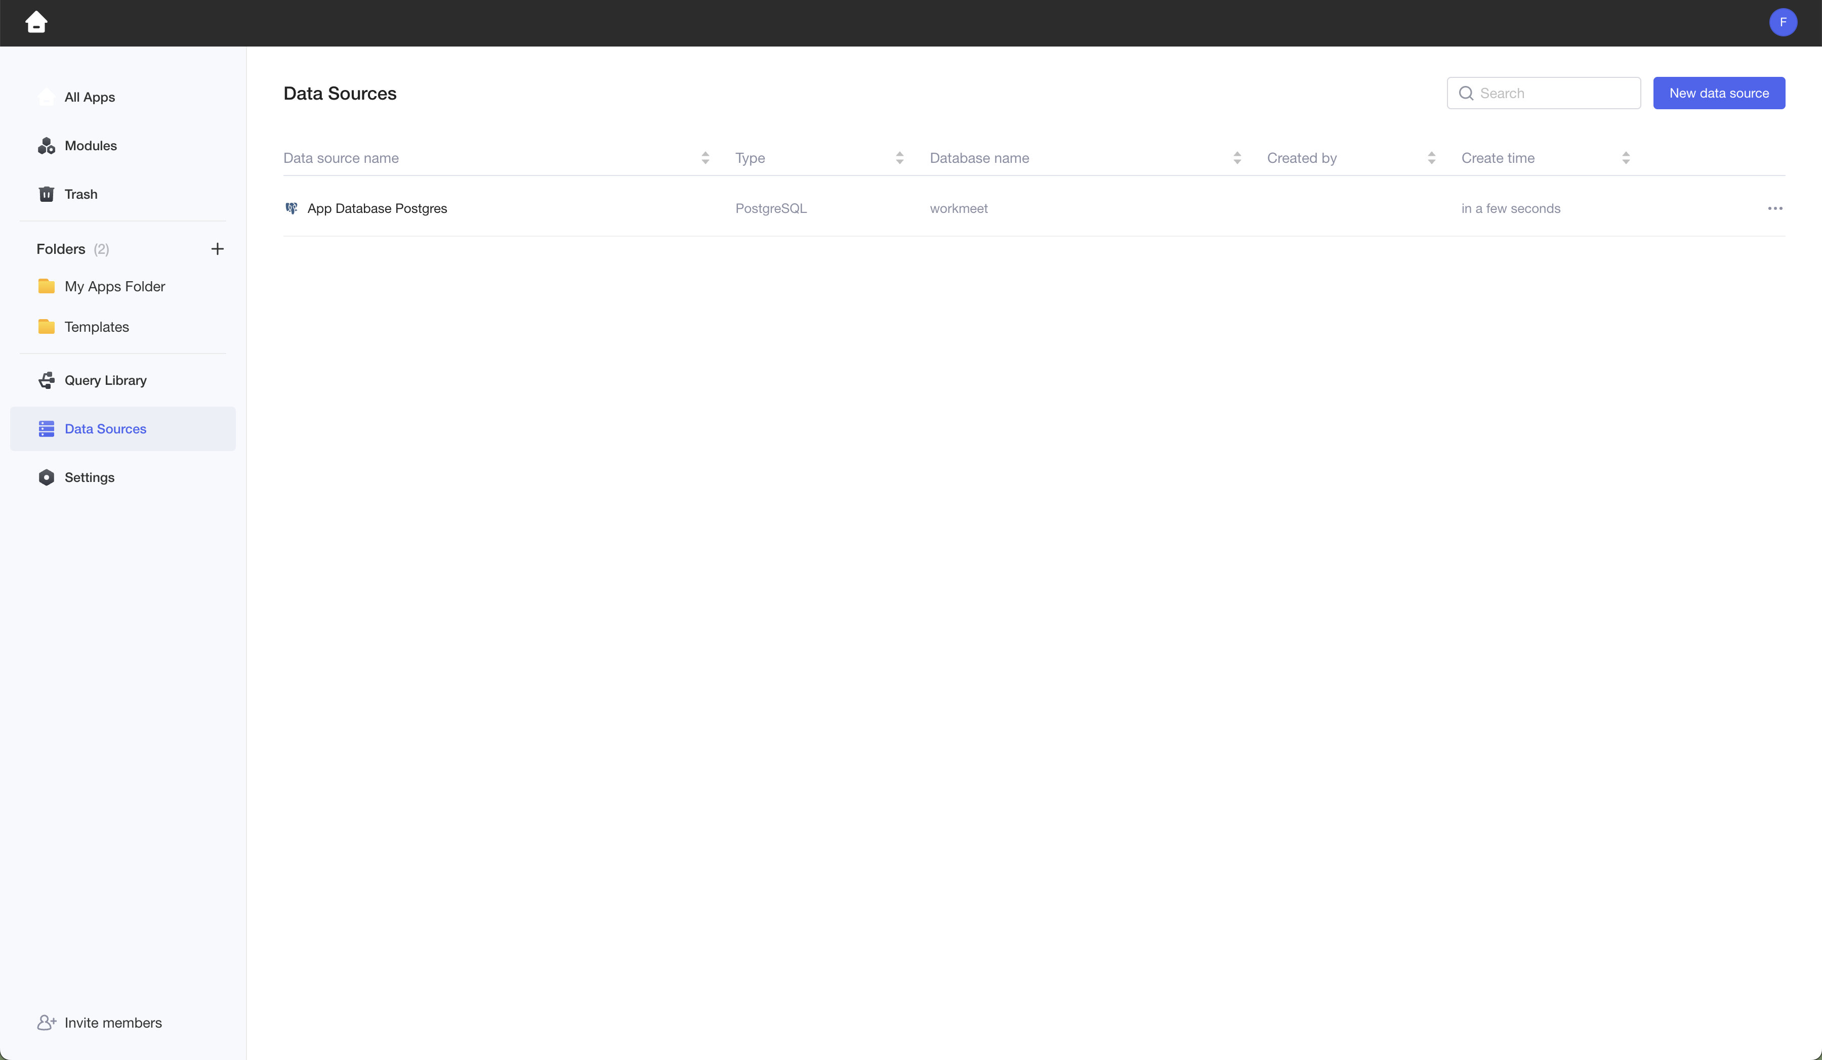Sort by Created by column arrows
The width and height of the screenshot is (1822, 1060).
click(x=1431, y=158)
